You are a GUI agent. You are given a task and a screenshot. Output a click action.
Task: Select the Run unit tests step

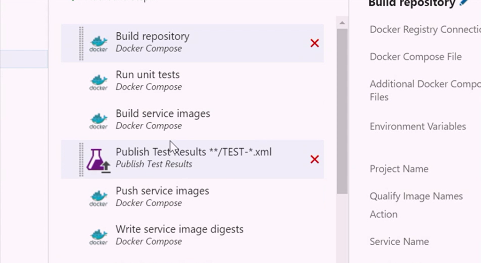148,80
